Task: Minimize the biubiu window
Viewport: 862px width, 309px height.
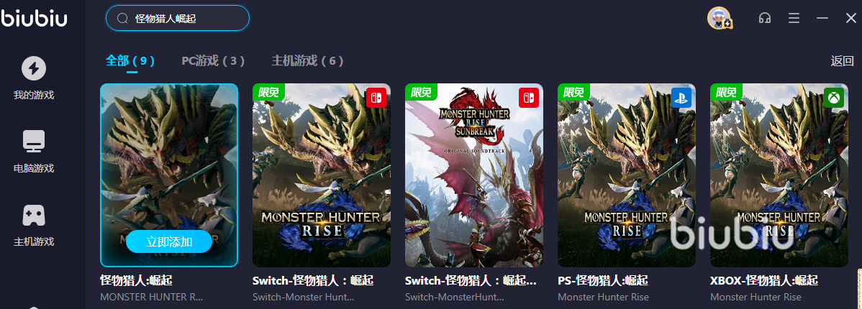Action: click(822, 18)
